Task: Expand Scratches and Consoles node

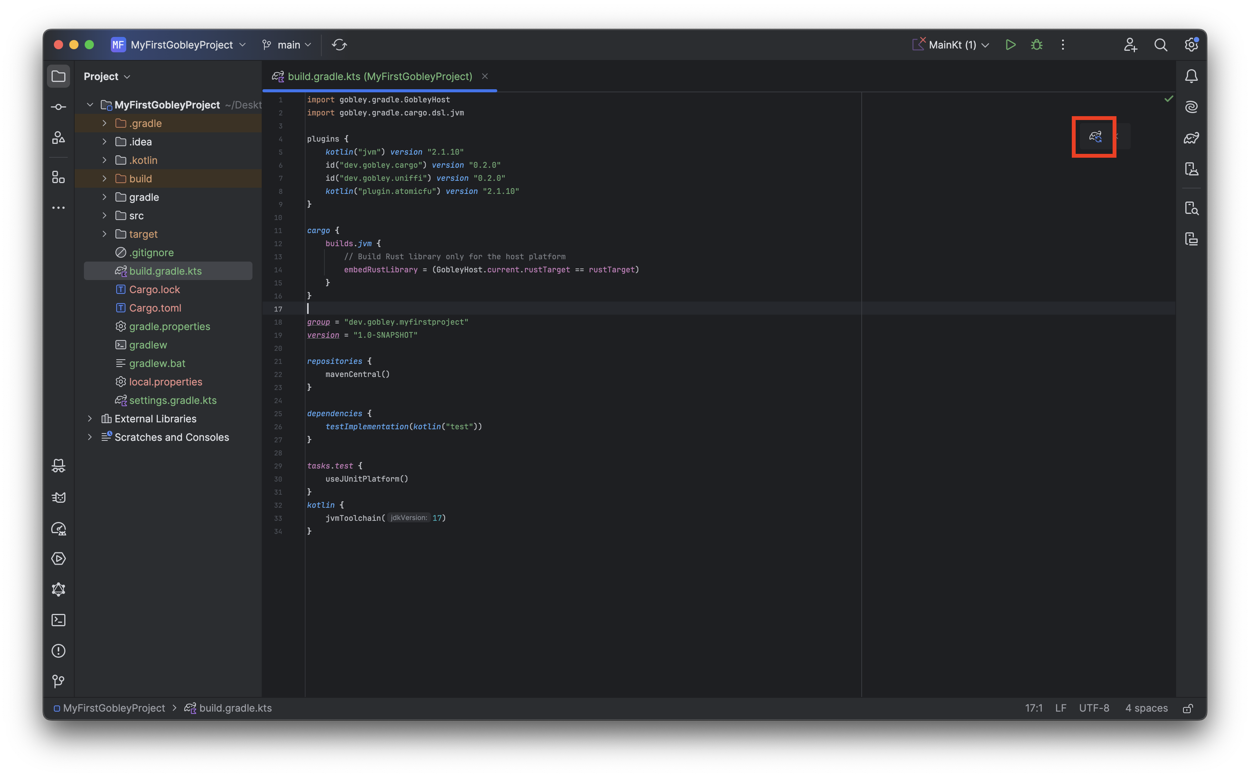Action: (90, 437)
